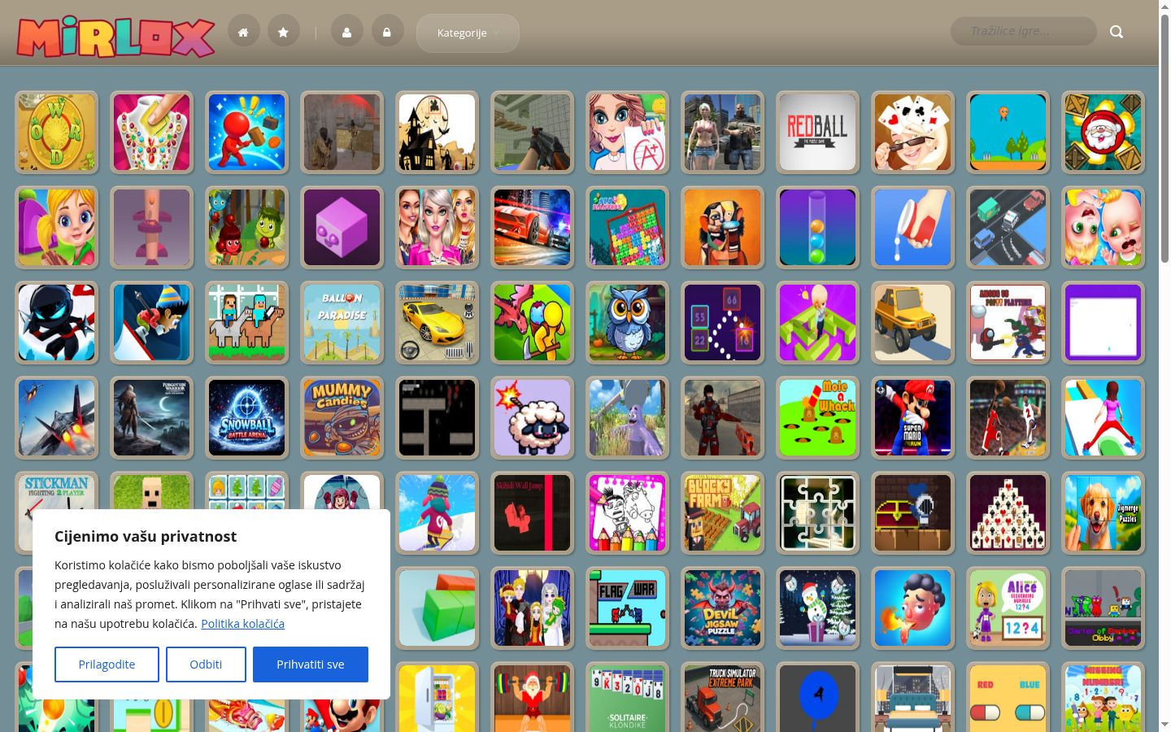Screen dimensions: 1171x732
Task: Launch the Solitaire Klondike game
Action: point(627,697)
